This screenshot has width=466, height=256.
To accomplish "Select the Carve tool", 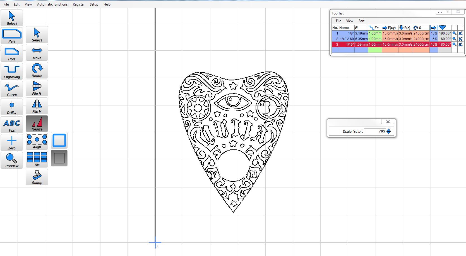I will tap(12, 89).
